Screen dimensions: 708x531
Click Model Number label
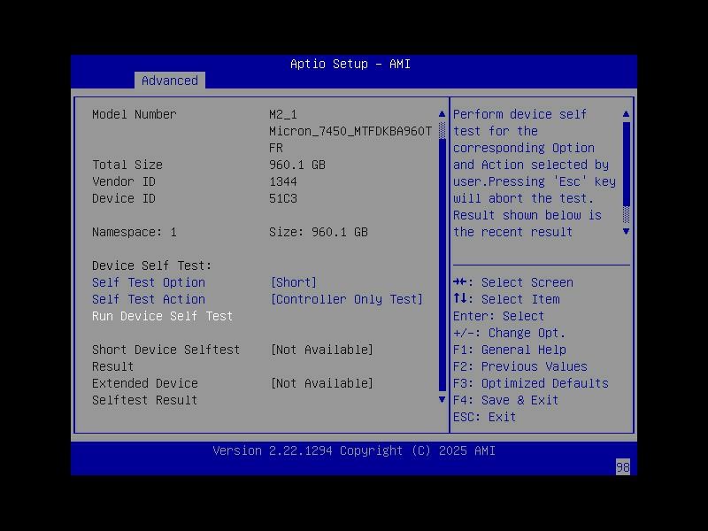pos(135,114)
